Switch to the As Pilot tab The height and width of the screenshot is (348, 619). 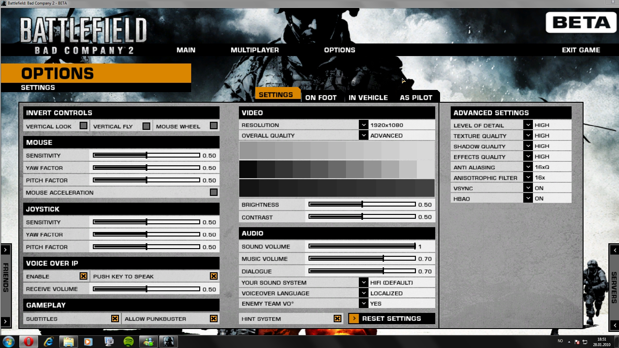pos(416,98)
